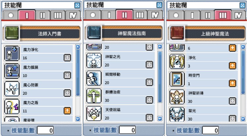Select the 魔心防禦 skill icon

point(12,89)
